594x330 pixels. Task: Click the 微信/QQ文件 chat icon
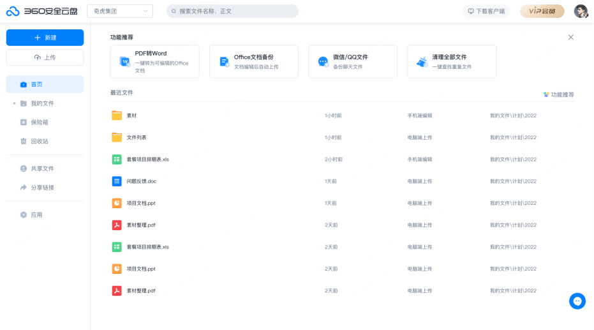pyautogui.click(x=323, y=62)
